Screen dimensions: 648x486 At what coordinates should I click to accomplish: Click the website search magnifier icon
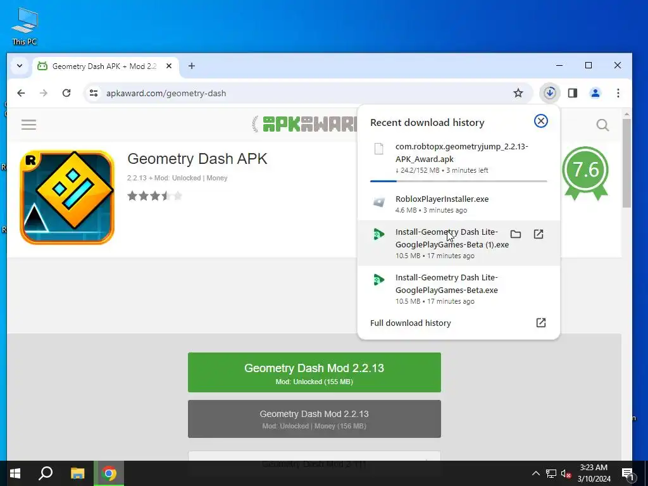coord(602,125)
